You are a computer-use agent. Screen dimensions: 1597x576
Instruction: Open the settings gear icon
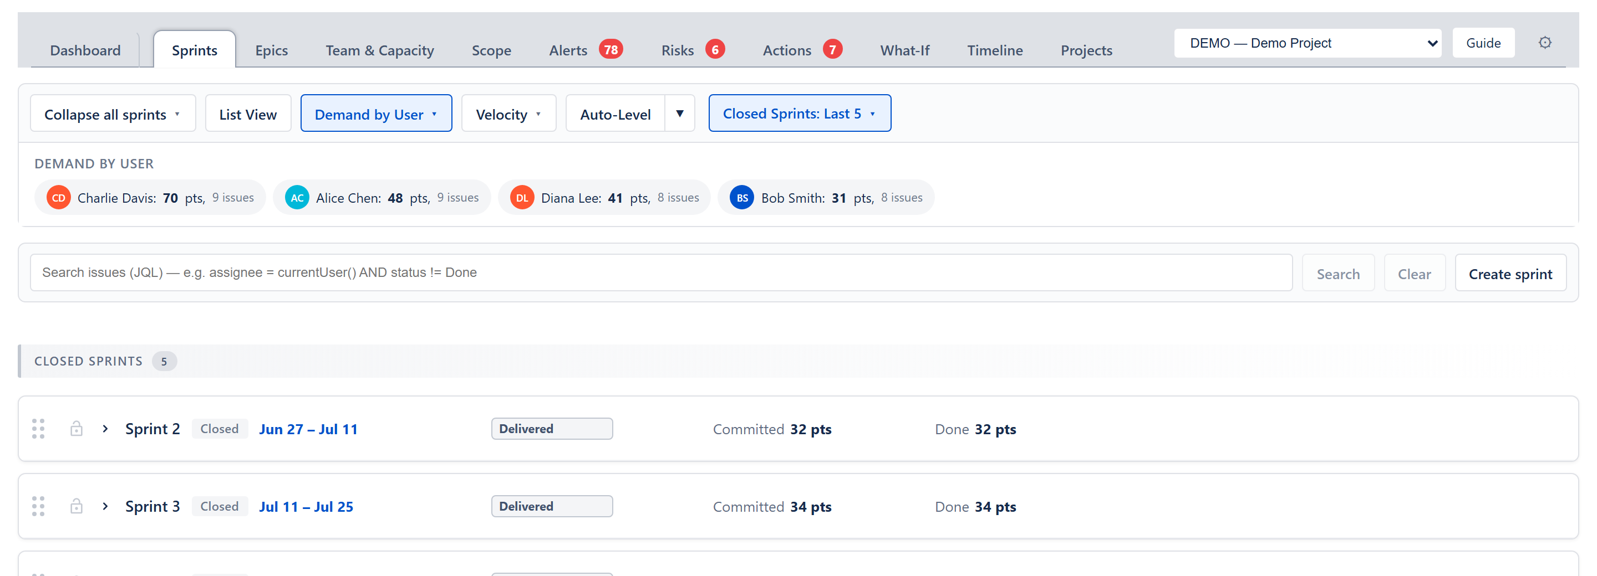tap(1544, 43)
